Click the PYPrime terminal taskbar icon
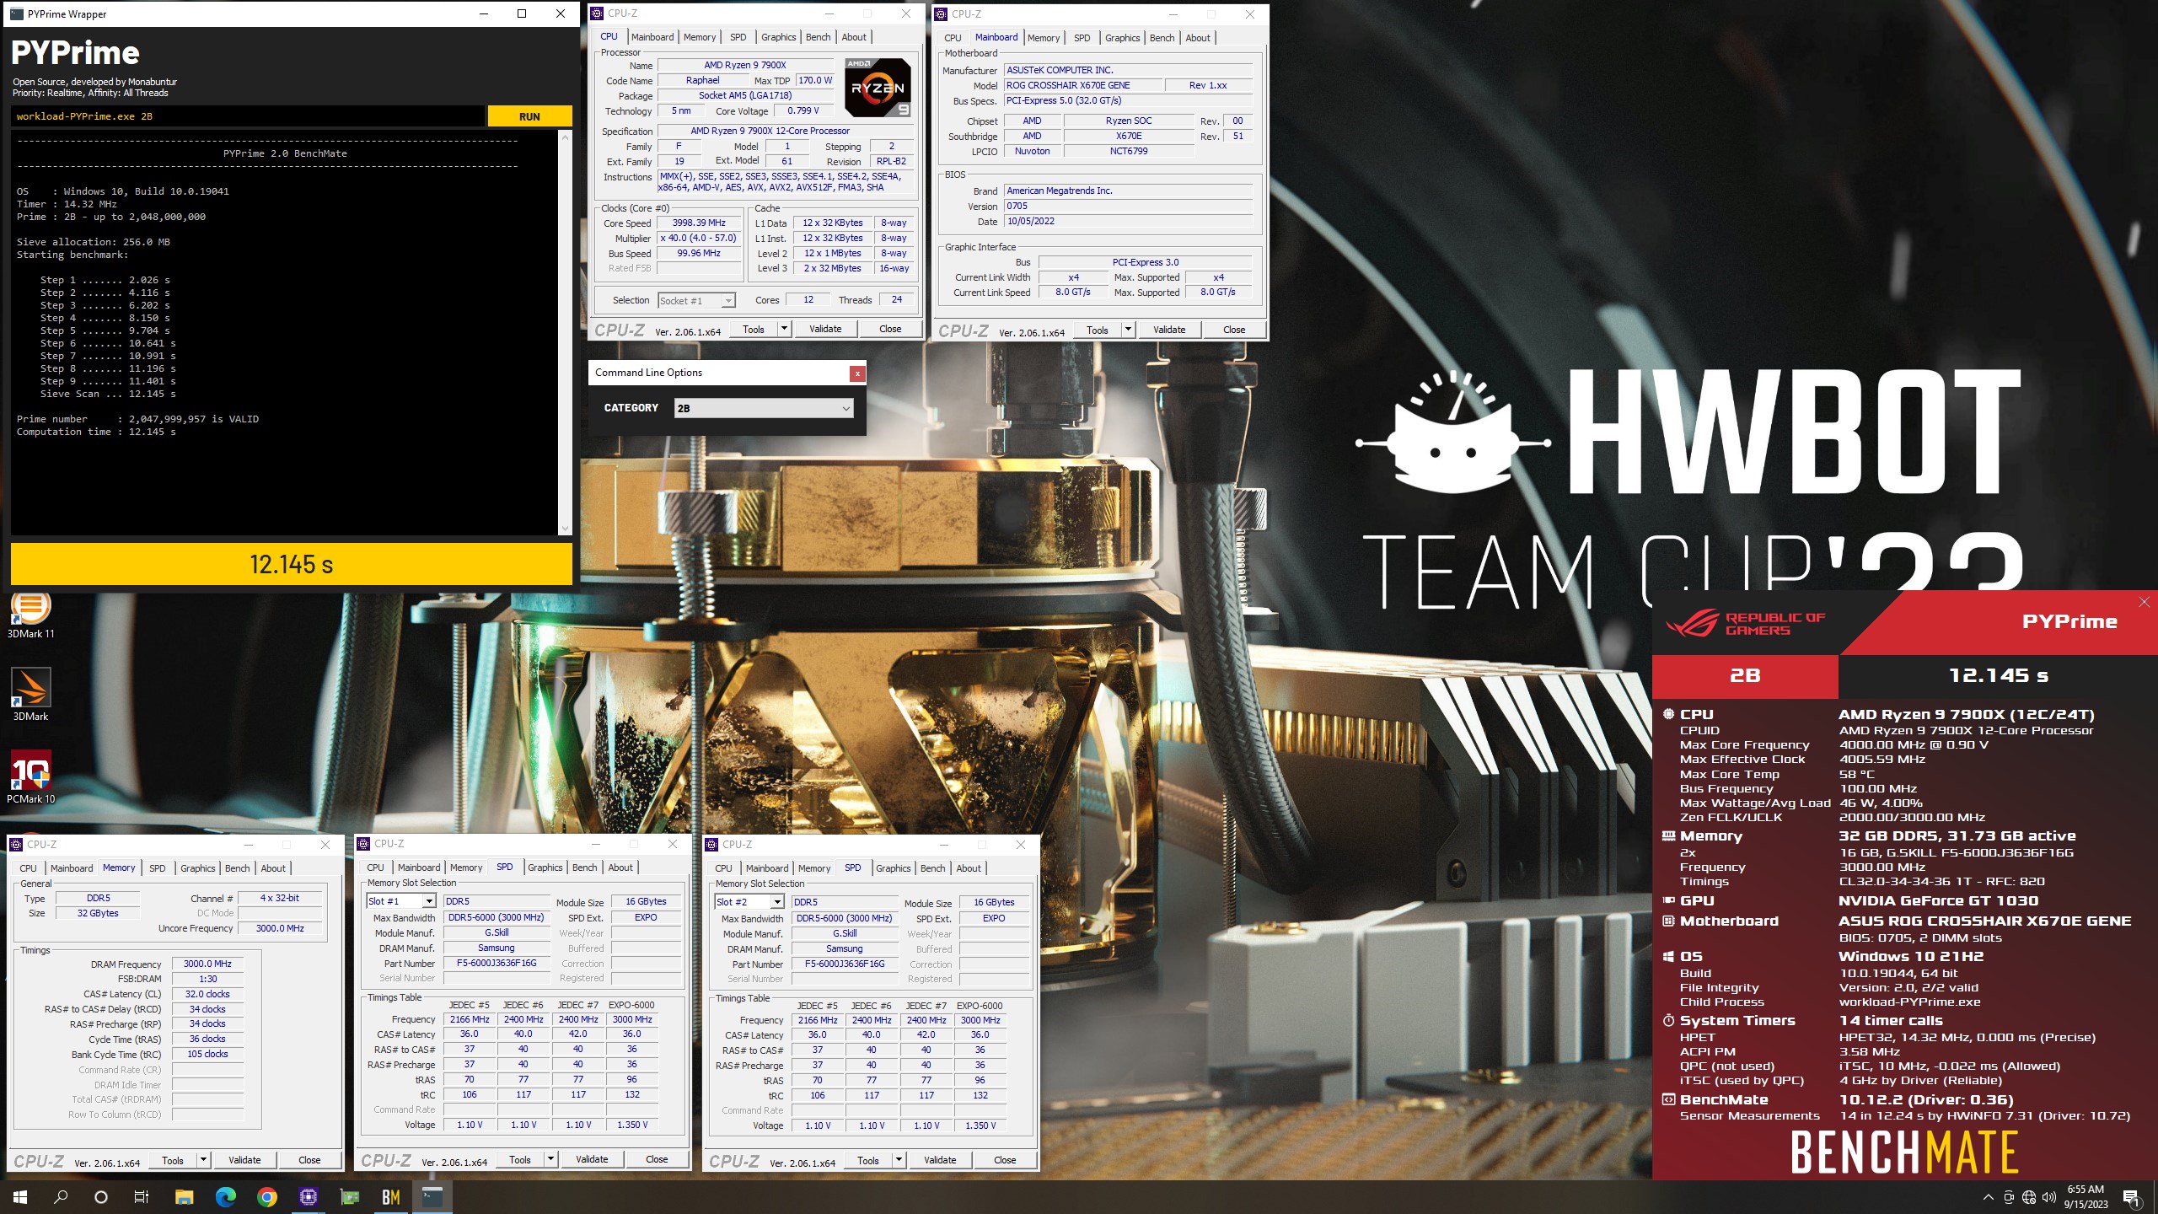The image size is (2158, 1214). coord(432,1196)
